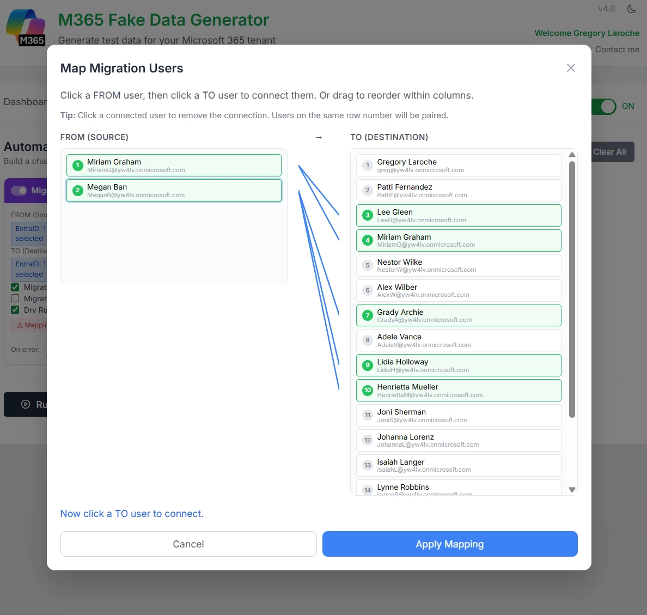The width and height of the screenshot is (647, 615).
Task: Choose Johanna Lorenz as destination user
Action: [x=458, y=440]
